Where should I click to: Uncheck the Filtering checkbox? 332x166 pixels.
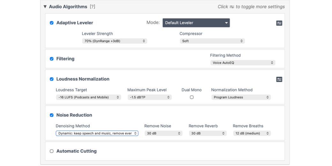[52, 59]
